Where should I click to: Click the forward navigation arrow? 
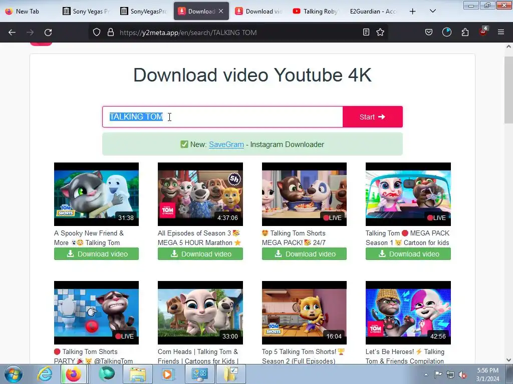coord(30,32)
